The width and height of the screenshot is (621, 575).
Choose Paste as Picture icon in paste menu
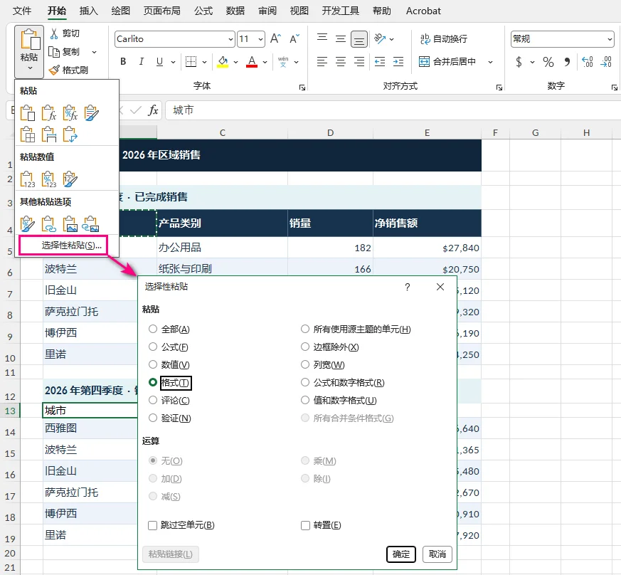pyautogui.click(x=70, y=224)
